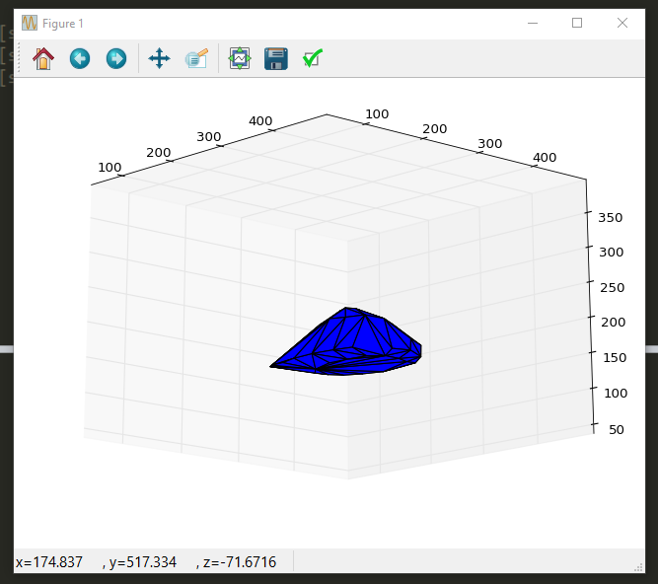
Task: Click the toolbar drag handle
Action: click(x=19, y=57)
